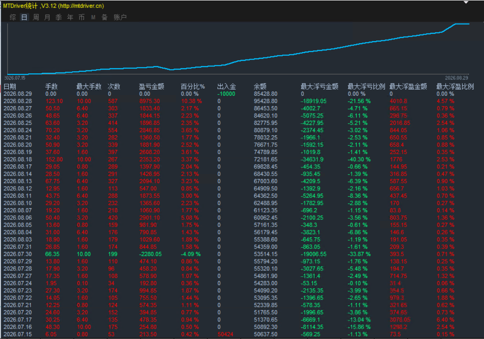Image resolution: width=484 pixels, height=339 pixels.
Task: Open the top-right dropdown arrow
Action: coord(466,2)
